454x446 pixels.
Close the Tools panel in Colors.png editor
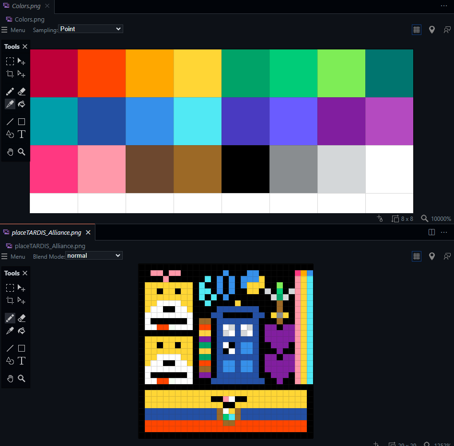tap(25, 46)
